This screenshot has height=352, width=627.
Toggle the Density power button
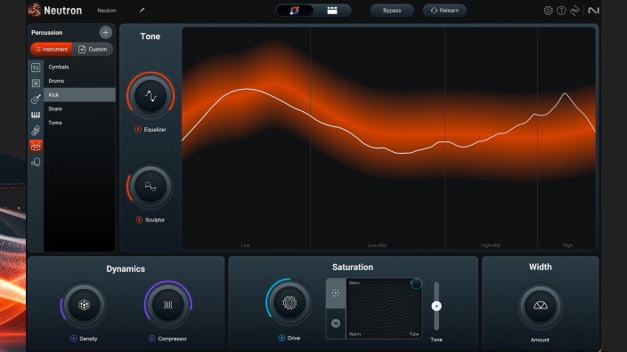[x=74, y=339]
